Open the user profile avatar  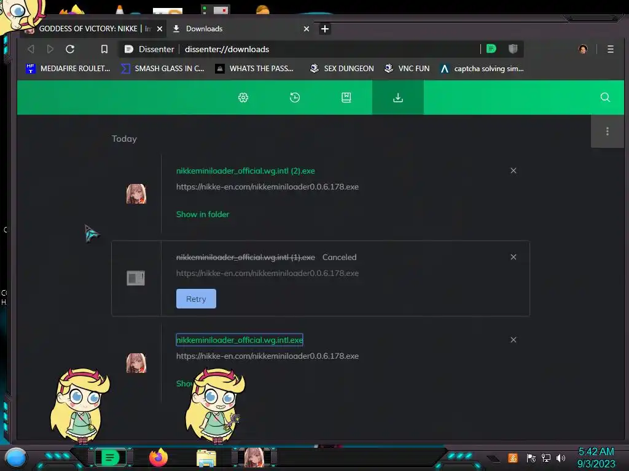point(583,49)
